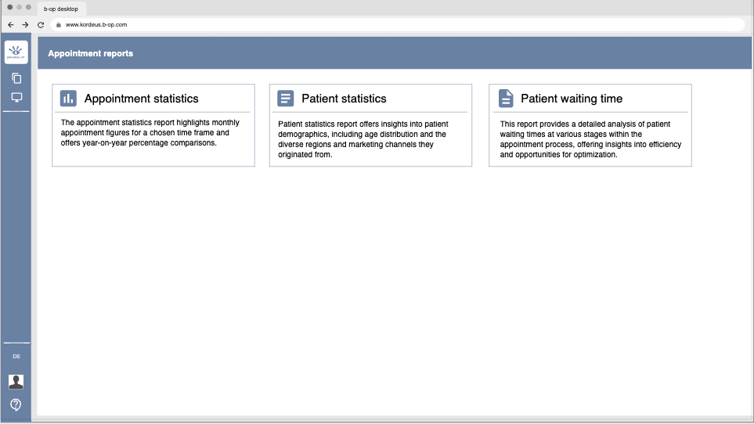Open the Patient waiting time report title
This screenshot has width=754, height=424.
tap(572, 99)
